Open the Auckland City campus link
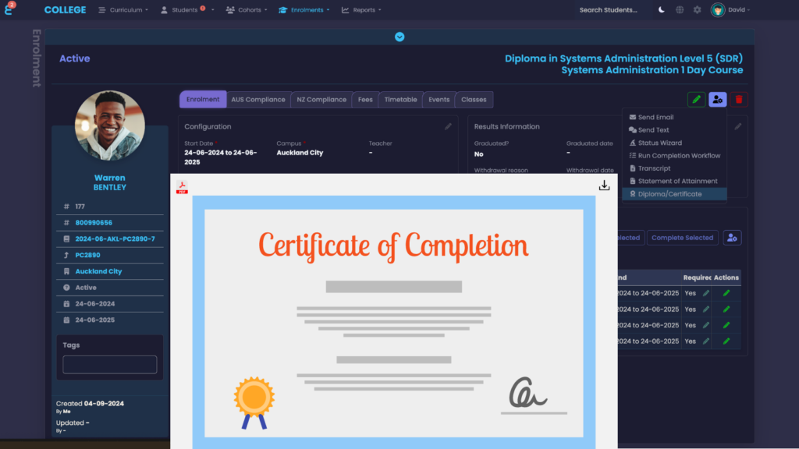The image size is (799, 449). pos(98,271)
